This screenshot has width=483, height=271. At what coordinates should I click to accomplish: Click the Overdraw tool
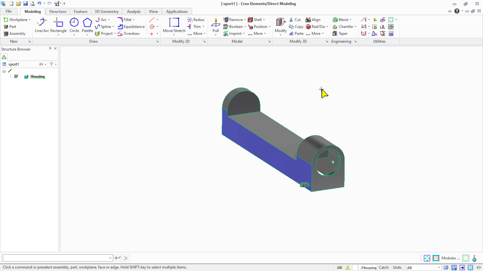pos(129,34)
